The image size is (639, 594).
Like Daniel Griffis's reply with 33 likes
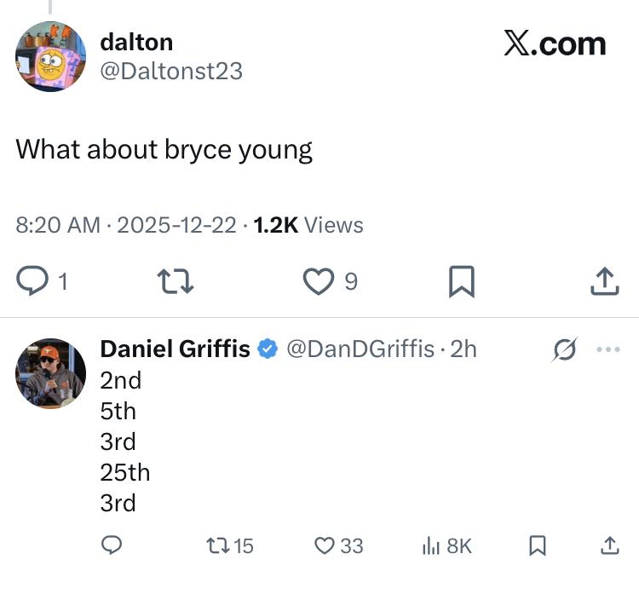click(325, 545)
